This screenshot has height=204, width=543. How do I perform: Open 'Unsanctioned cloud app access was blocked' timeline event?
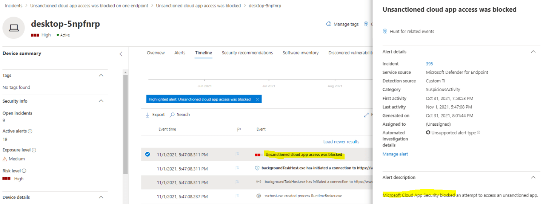pyautogui.click(x=304, y=154)
